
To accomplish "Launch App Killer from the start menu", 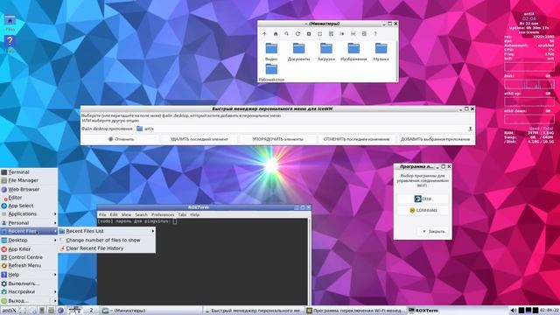I will pyautogui.click(x=29, y=248).
